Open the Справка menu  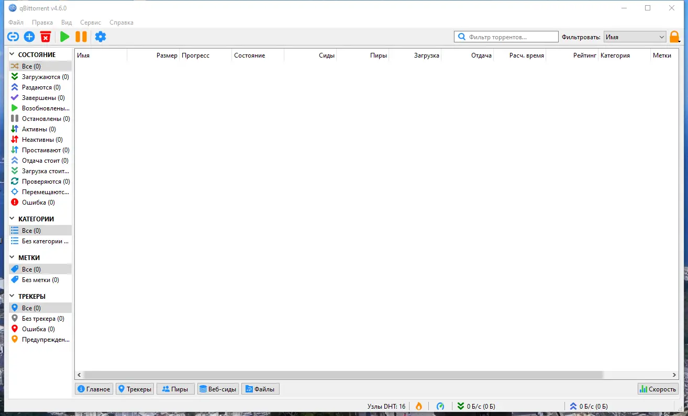pos(121,23)
